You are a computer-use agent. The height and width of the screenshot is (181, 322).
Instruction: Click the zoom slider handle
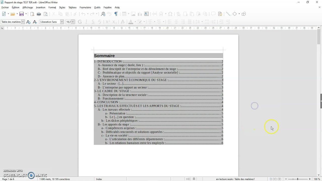click(298, 179)
